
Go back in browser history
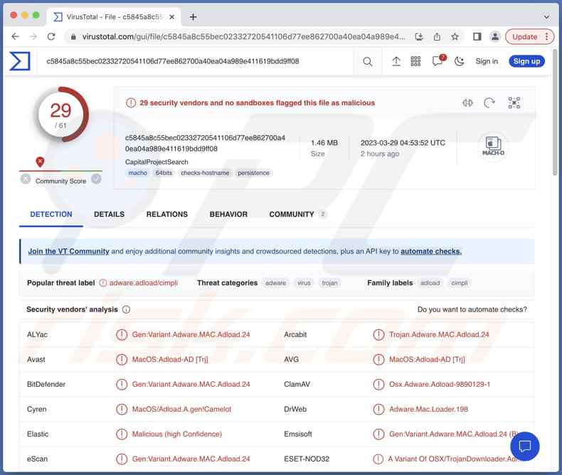[x=15, y=36]
